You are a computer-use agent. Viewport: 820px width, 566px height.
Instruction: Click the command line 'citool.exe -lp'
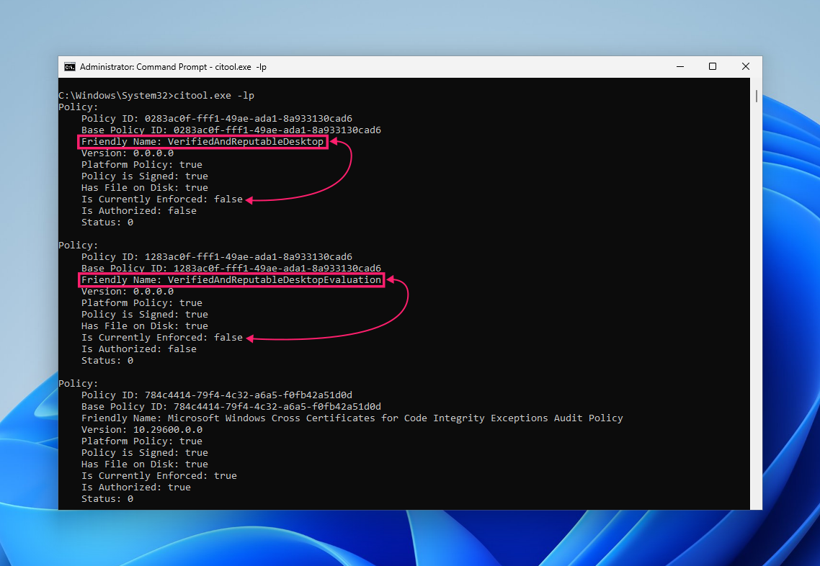214,96
